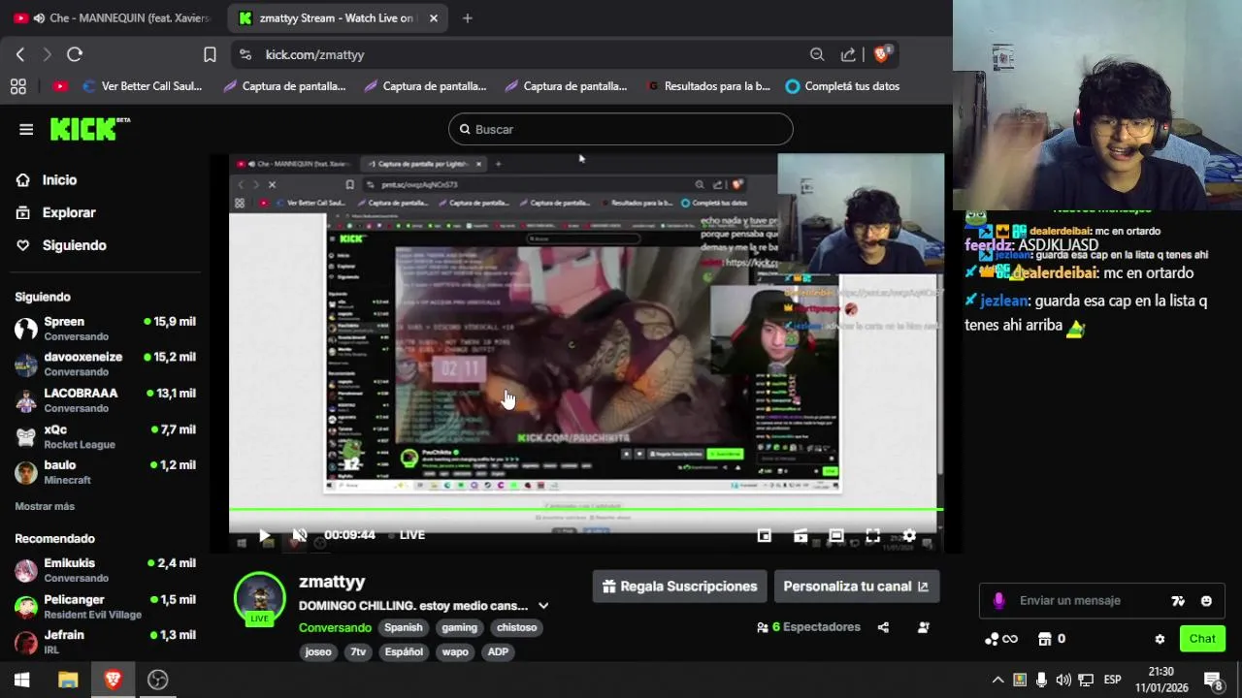Click the user icon next to share
The width and height of the screenshot is (1242, 698).
pyautogui.click(x=923, y=627)
